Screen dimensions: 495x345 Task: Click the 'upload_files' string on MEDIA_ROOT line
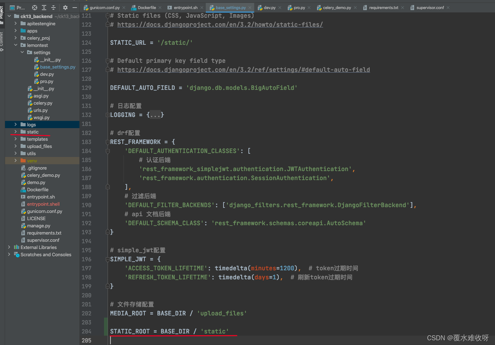(x=222, y=313)
